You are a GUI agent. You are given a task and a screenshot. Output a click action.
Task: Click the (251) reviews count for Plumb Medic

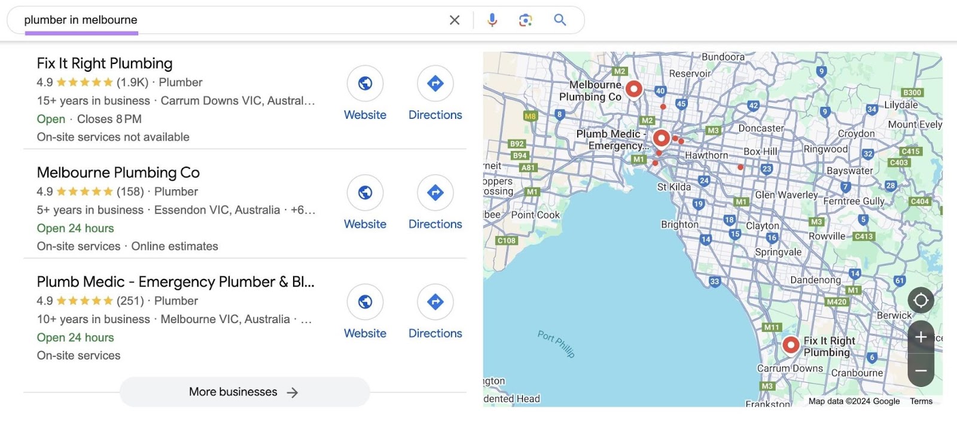[x=130, y=301]
